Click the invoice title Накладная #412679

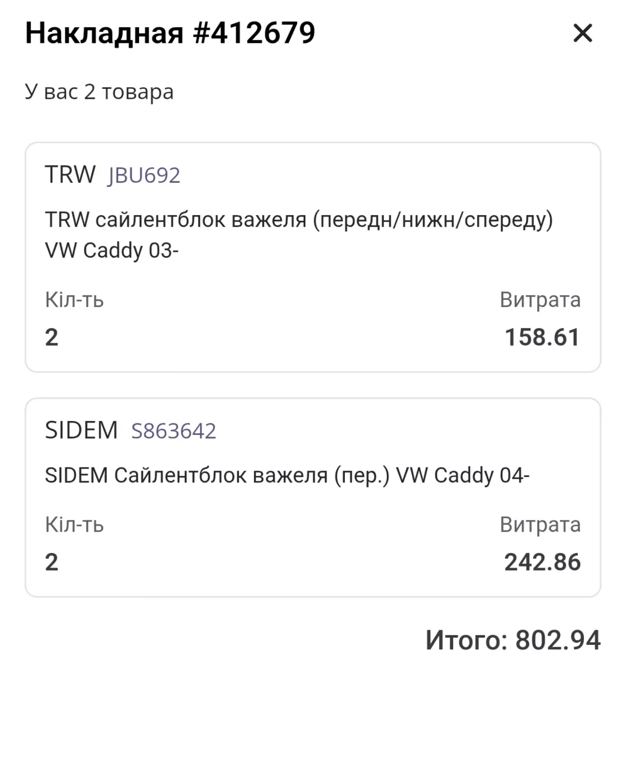tap(170, 33)
